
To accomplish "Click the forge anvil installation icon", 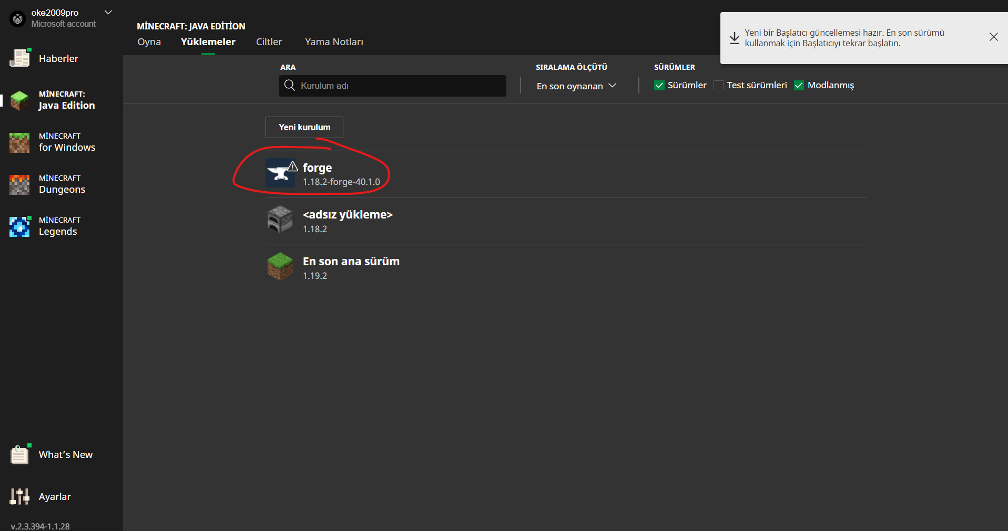I will pyautogui.click(x=280, y=173).
